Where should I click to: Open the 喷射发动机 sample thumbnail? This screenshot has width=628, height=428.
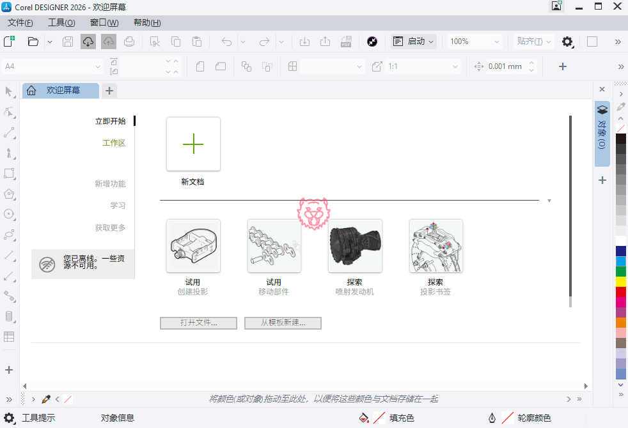point(355,246)
